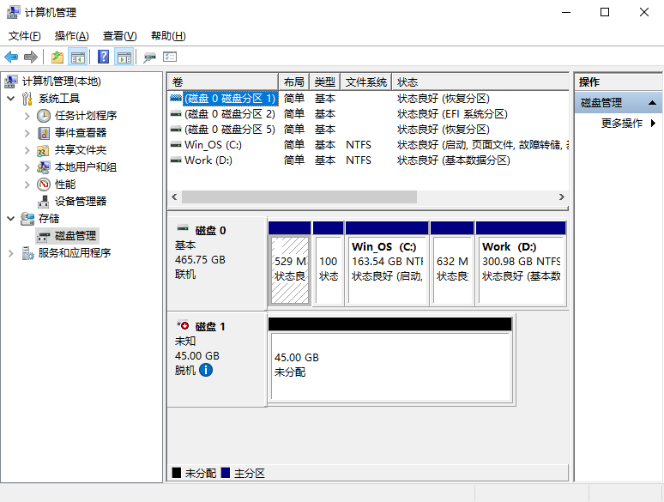
Task: Open Help via the question mark icon
Action: click(x=103, y=57)
